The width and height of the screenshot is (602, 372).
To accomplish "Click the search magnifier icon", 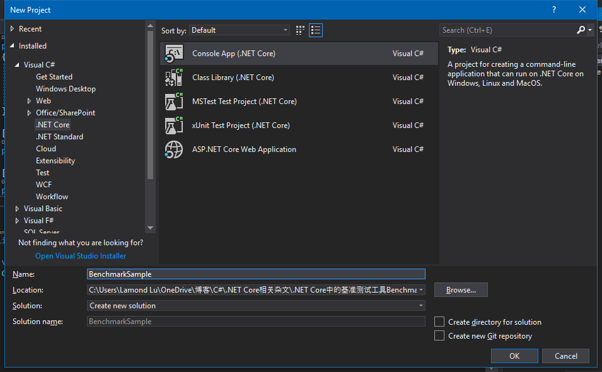I will pos(581,30).
